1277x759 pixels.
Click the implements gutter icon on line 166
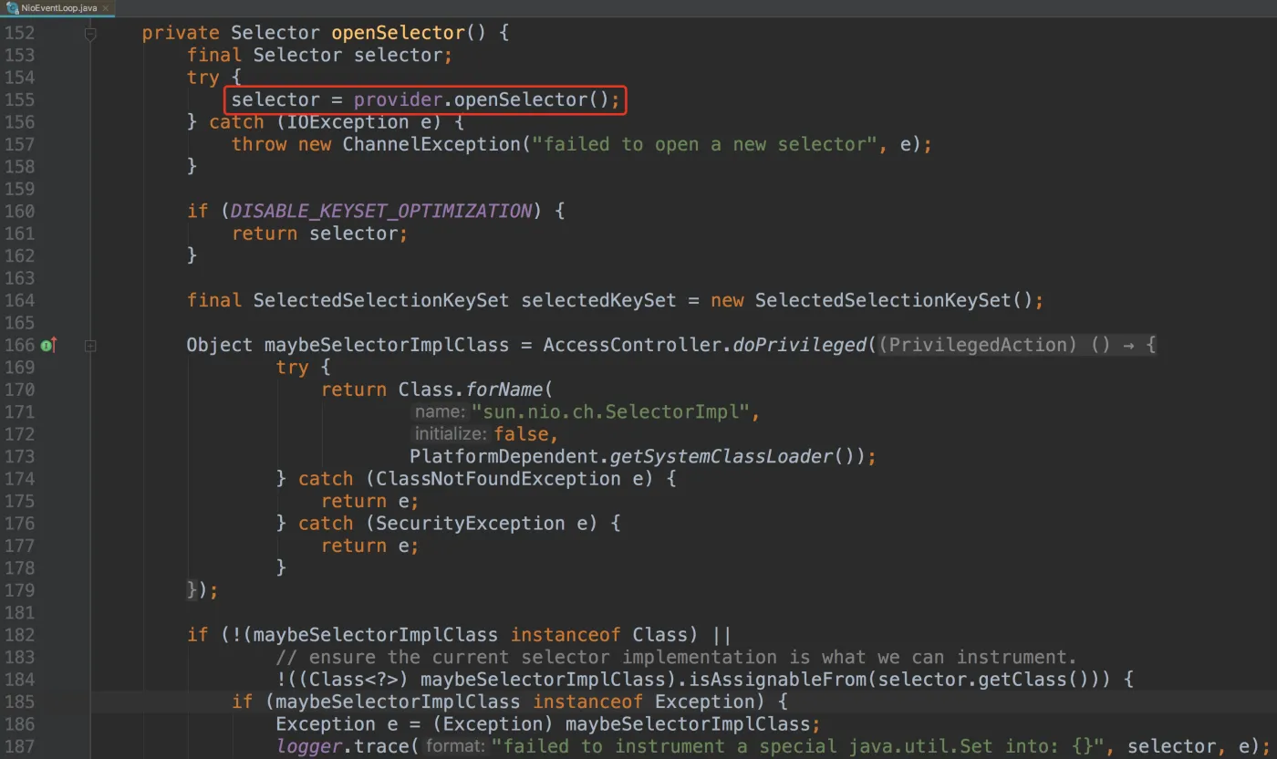[48, 345]
